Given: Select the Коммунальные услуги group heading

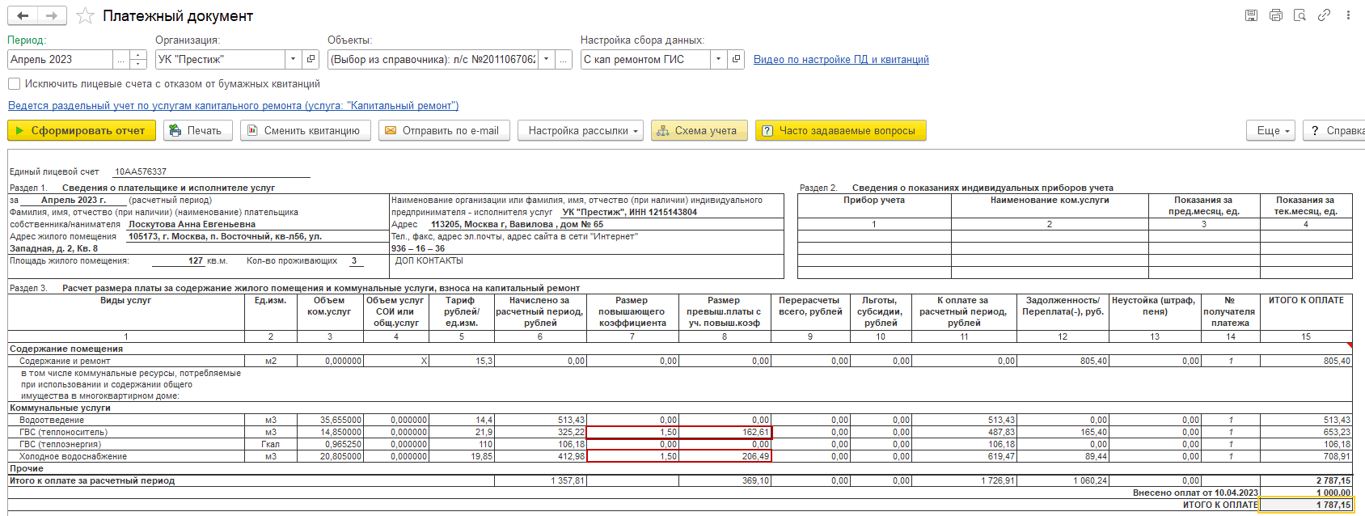Looking at the screenshot, I should point(60,408).
